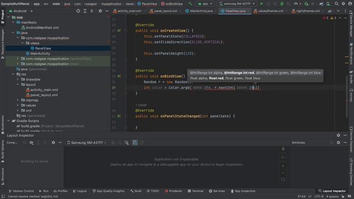Open Logcat tool window
Viewport: 354px width, 199px height.
click(80, 191)
